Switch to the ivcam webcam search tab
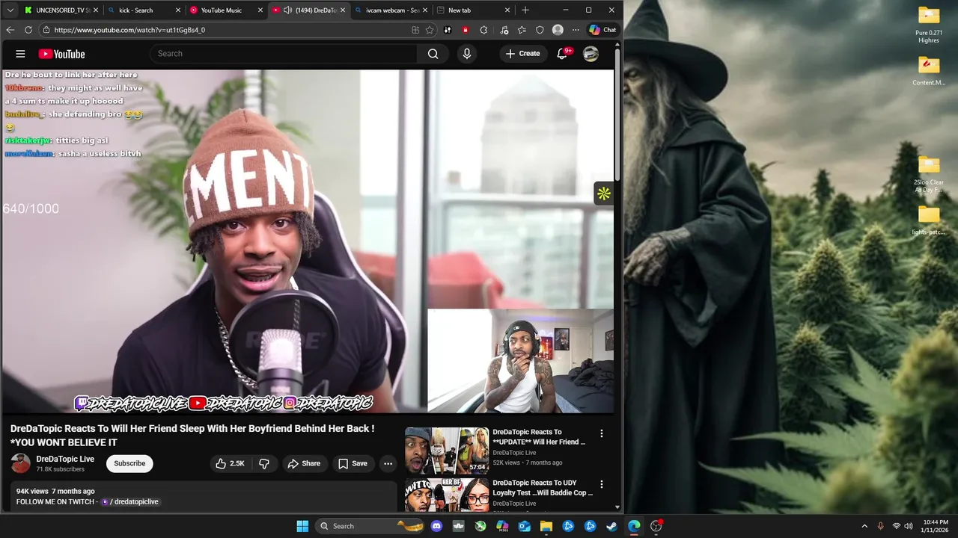This screenshot has height=538, width=958. pos(391,10)
